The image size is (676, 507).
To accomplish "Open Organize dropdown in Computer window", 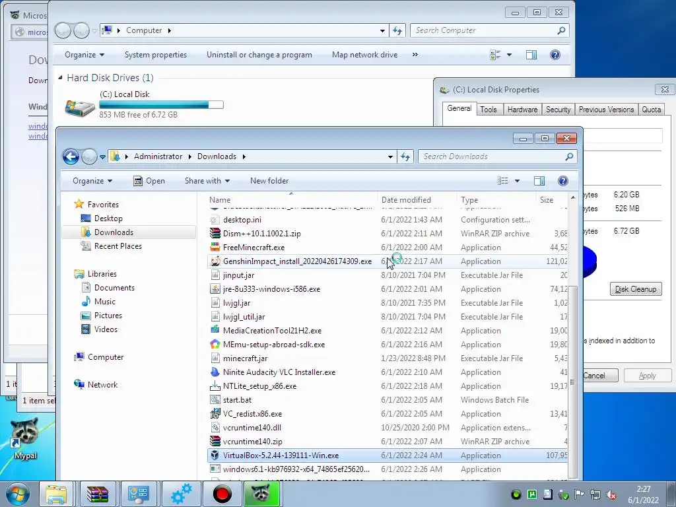I will click(84, 55).
